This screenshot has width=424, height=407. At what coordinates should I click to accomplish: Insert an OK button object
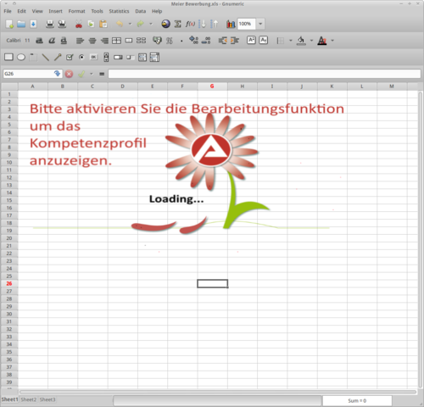(93, 58)
